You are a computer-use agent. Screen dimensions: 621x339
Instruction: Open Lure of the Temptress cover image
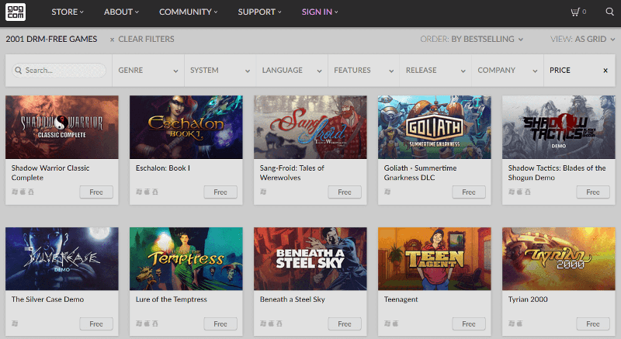click(x=186, y=258)
